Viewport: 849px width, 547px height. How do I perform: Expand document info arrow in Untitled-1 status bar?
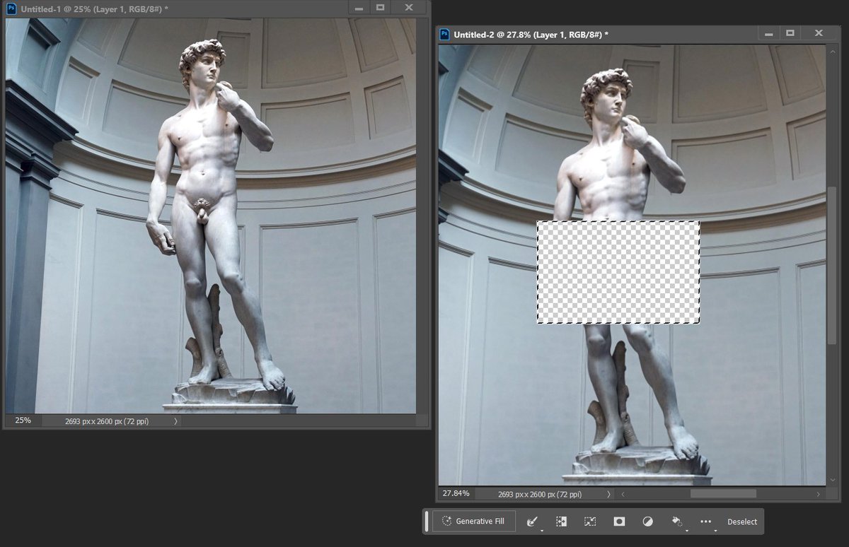pos(175,421)
